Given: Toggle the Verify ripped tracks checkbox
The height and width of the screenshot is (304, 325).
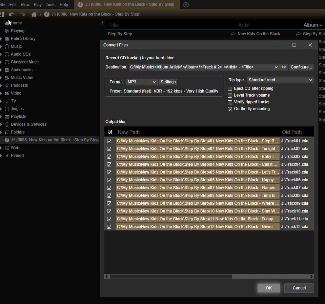Looking at the screenshot, I should (x=230, y=102).
